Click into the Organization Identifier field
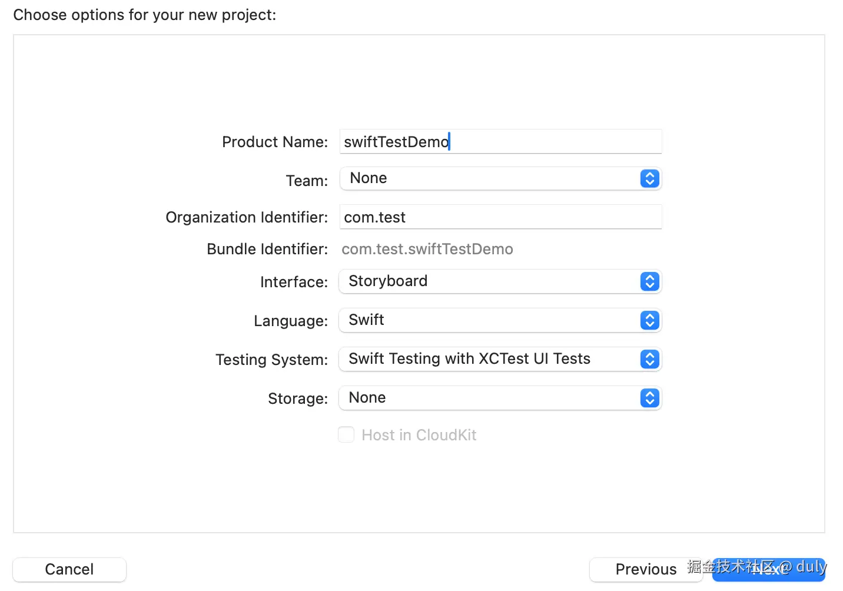The width and height of the screenshot is (843, 591). [x=500, y=217]
